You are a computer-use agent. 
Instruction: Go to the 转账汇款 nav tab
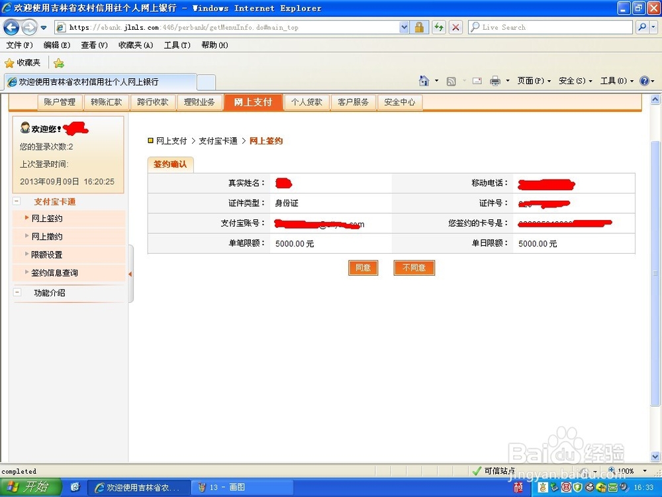[x=106, y=102]
